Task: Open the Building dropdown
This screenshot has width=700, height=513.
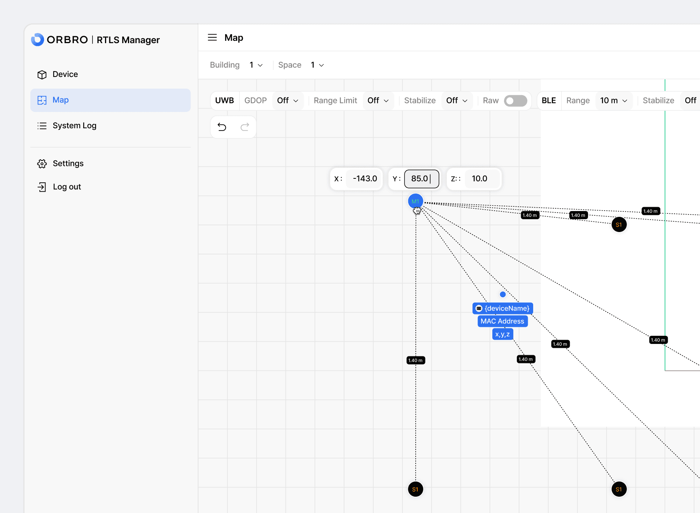Action: click(x=256, y=65)
